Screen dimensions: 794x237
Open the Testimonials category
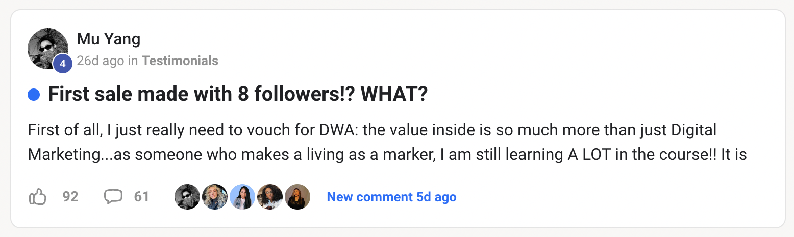click(x=180, y=61)
